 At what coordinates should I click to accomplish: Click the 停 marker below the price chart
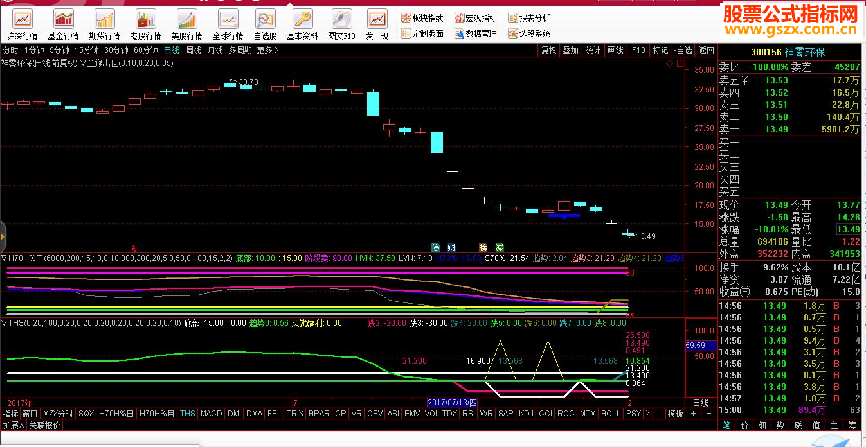tap(435, 247)
